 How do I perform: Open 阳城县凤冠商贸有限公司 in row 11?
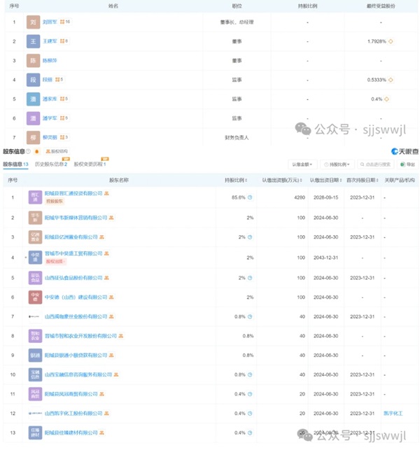click(x=71, y=394)
